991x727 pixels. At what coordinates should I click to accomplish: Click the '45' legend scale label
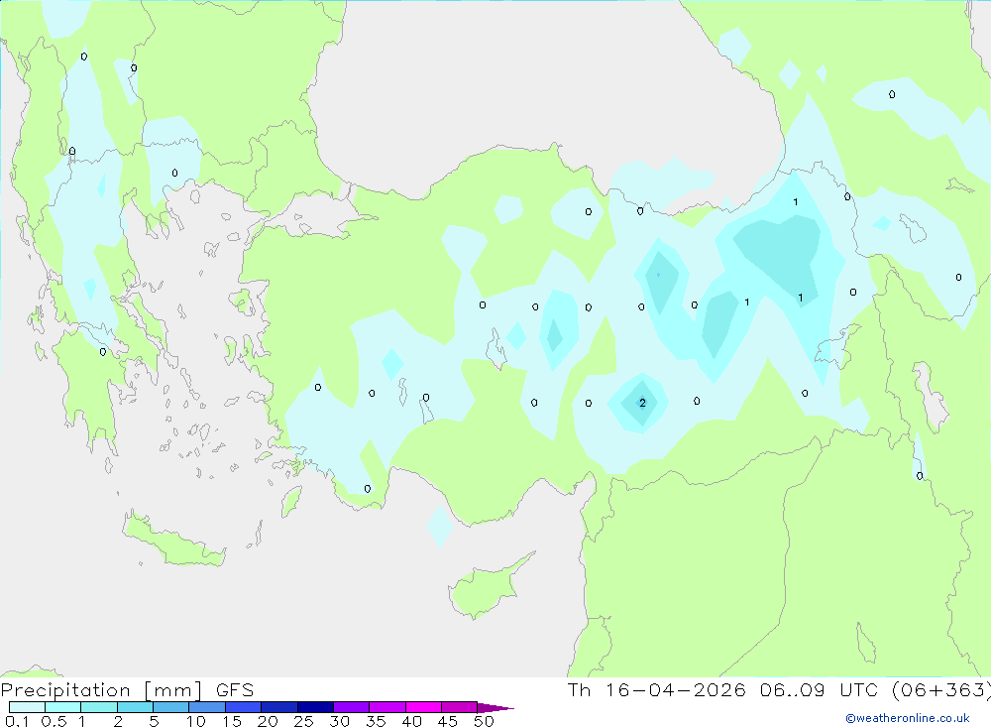pyautogui.click(x=448, y=721)
